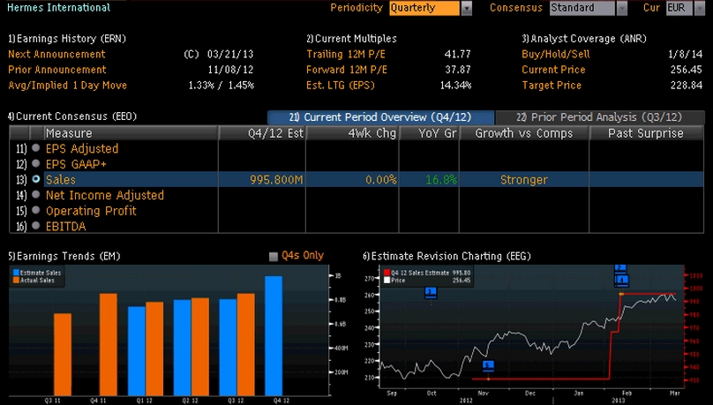Click the Q2 12 orange actual sales bar
Viewport: 713px width, 405px height.
click(200, 347)
